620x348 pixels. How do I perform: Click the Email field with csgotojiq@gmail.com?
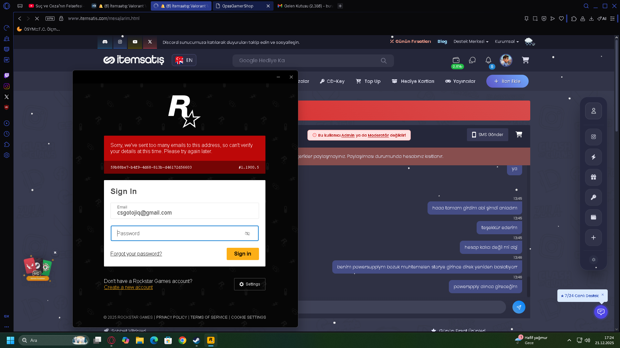pos(185,211)
